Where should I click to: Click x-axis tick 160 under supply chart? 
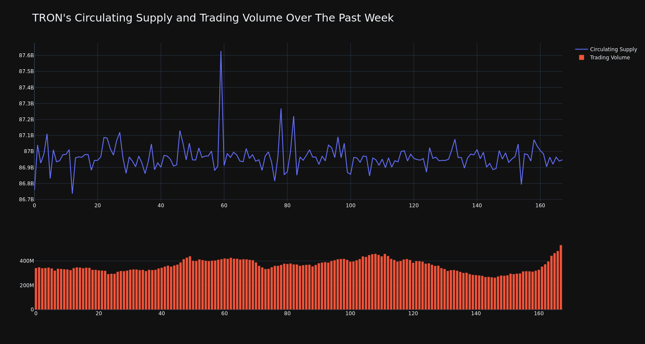(540, 206)
